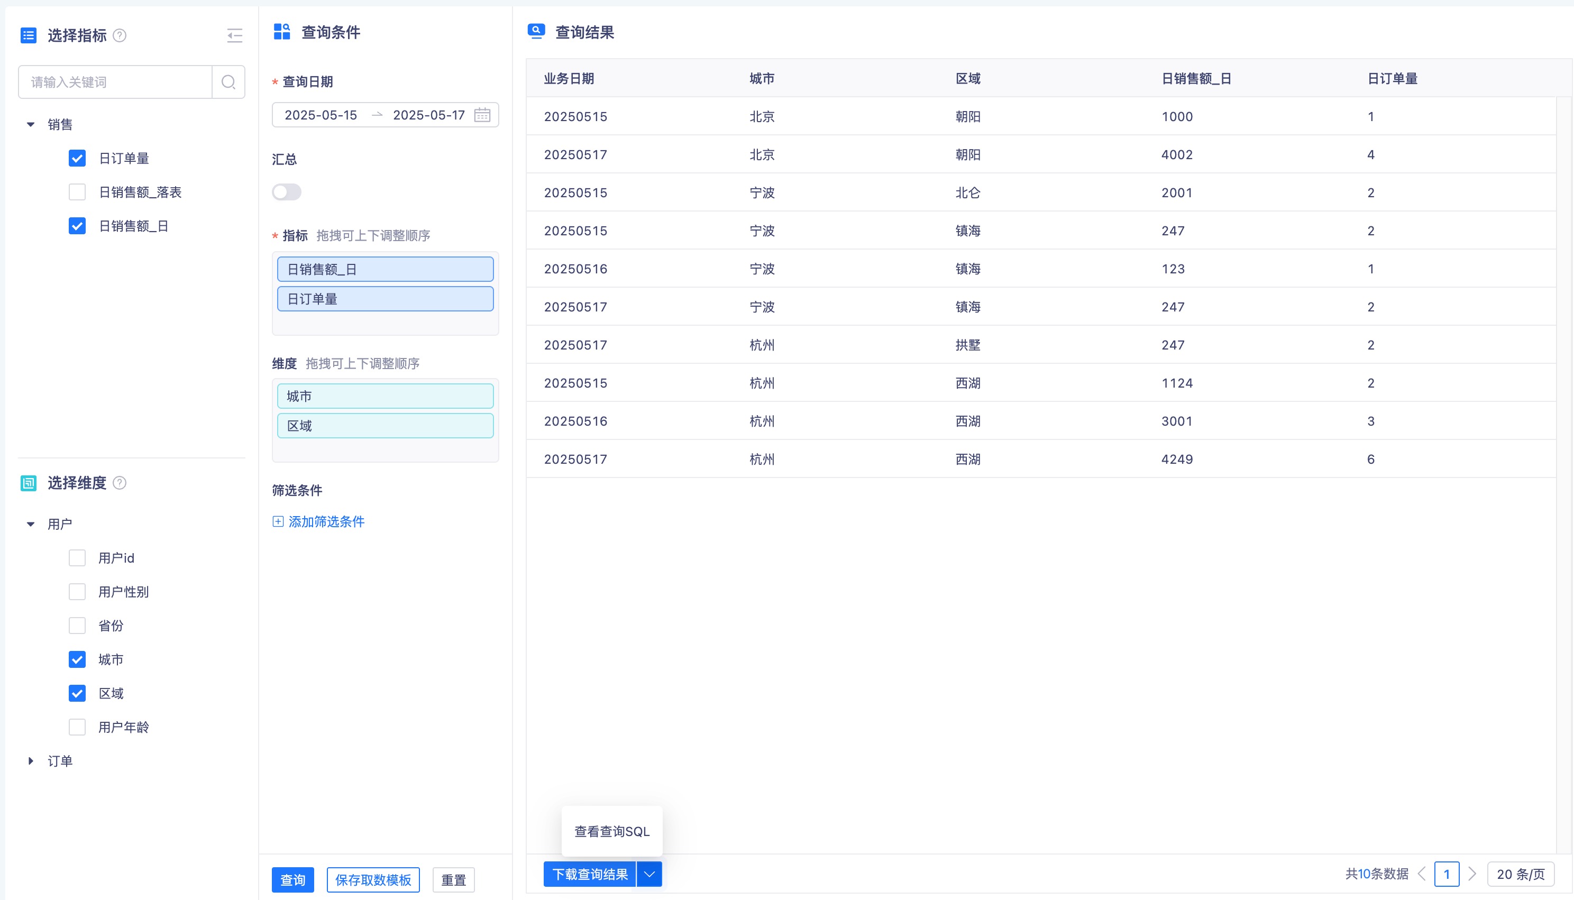
Task: Click the sales value 2001 cell
Action: 1177,193
